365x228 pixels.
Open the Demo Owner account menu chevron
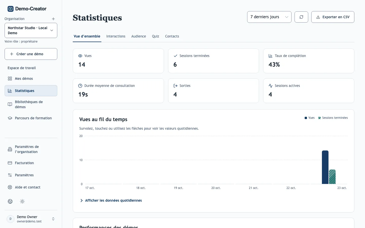pos(53,219)
